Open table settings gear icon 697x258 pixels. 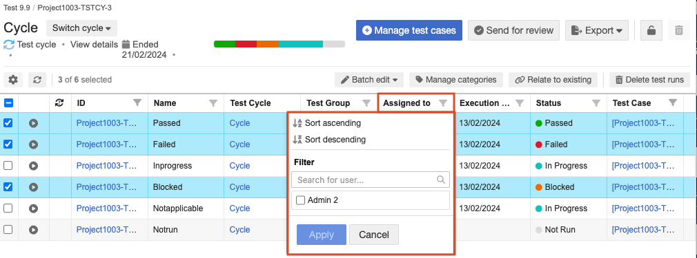[13, 80]
